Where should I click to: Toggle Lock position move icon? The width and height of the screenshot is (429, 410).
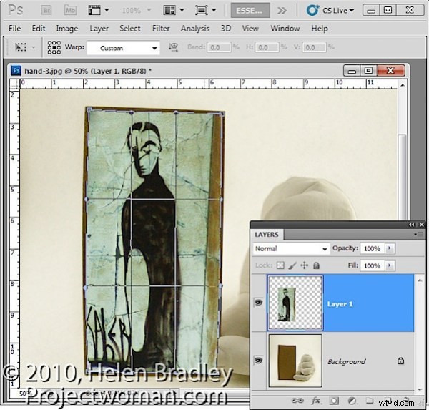(305, 265)
